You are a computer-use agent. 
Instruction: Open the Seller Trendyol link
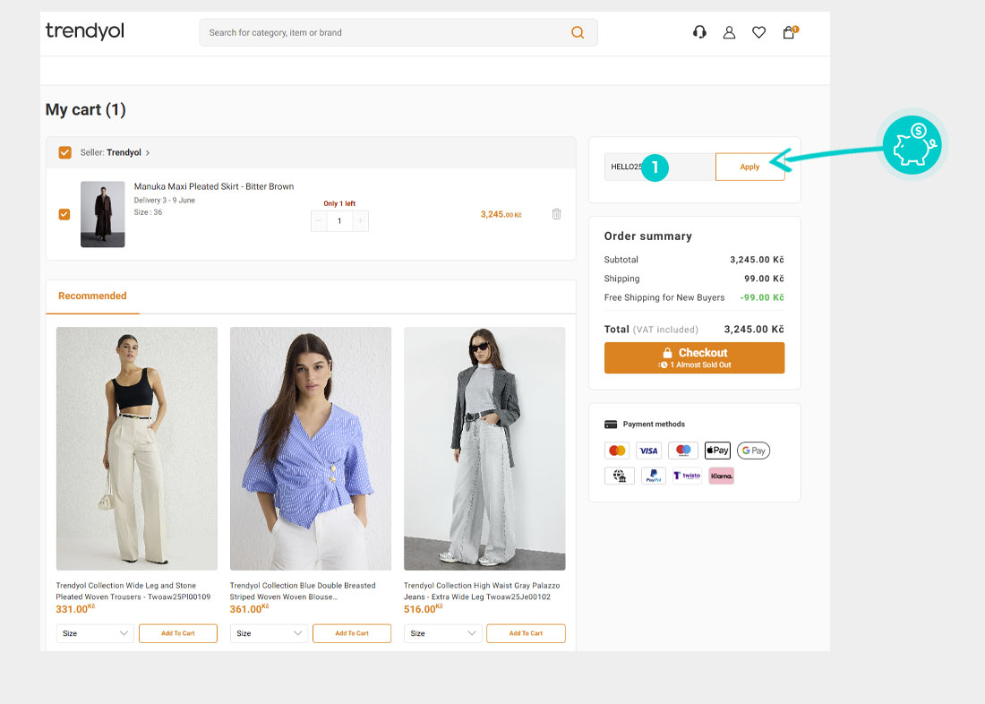point(124,153)
